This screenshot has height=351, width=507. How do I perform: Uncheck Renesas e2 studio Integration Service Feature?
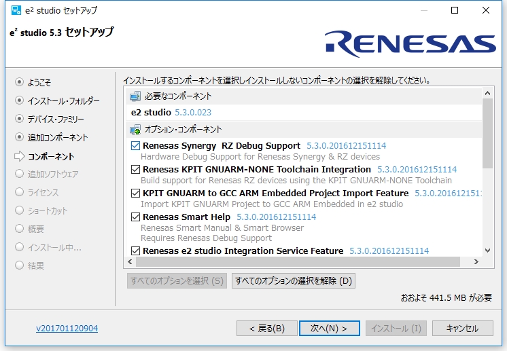pyautogui.click(x=135, y=251)
